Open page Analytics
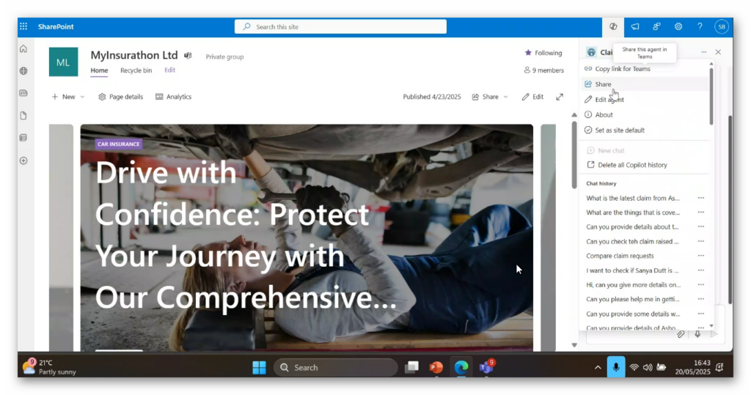This screenshot has height=395, width=751. pos(173,97)
